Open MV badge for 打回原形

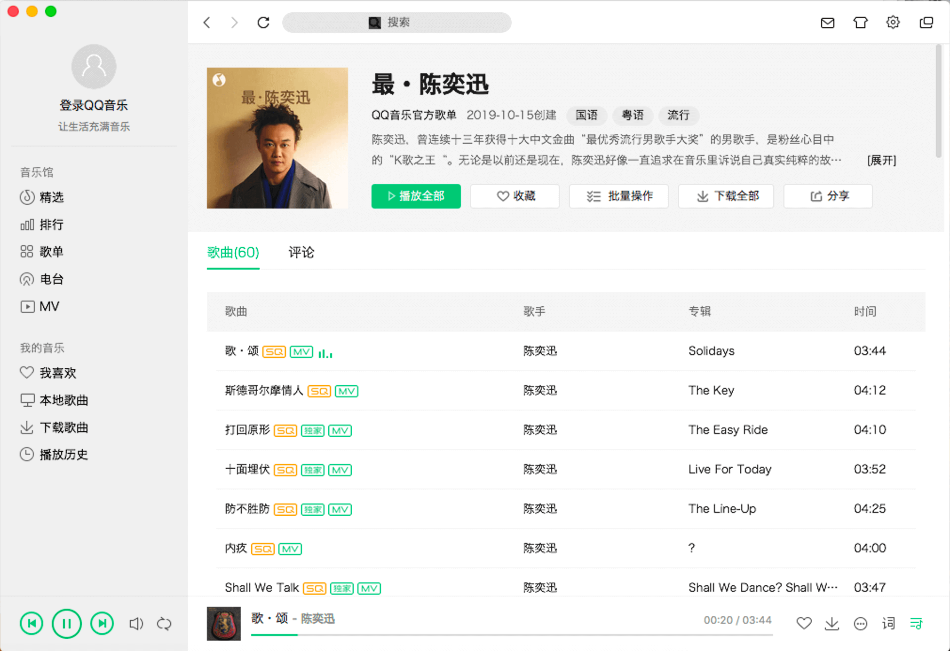pos(340,431)
